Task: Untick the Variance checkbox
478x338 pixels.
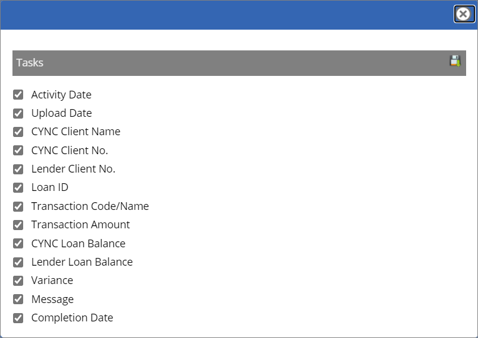Action: (18, 280)
